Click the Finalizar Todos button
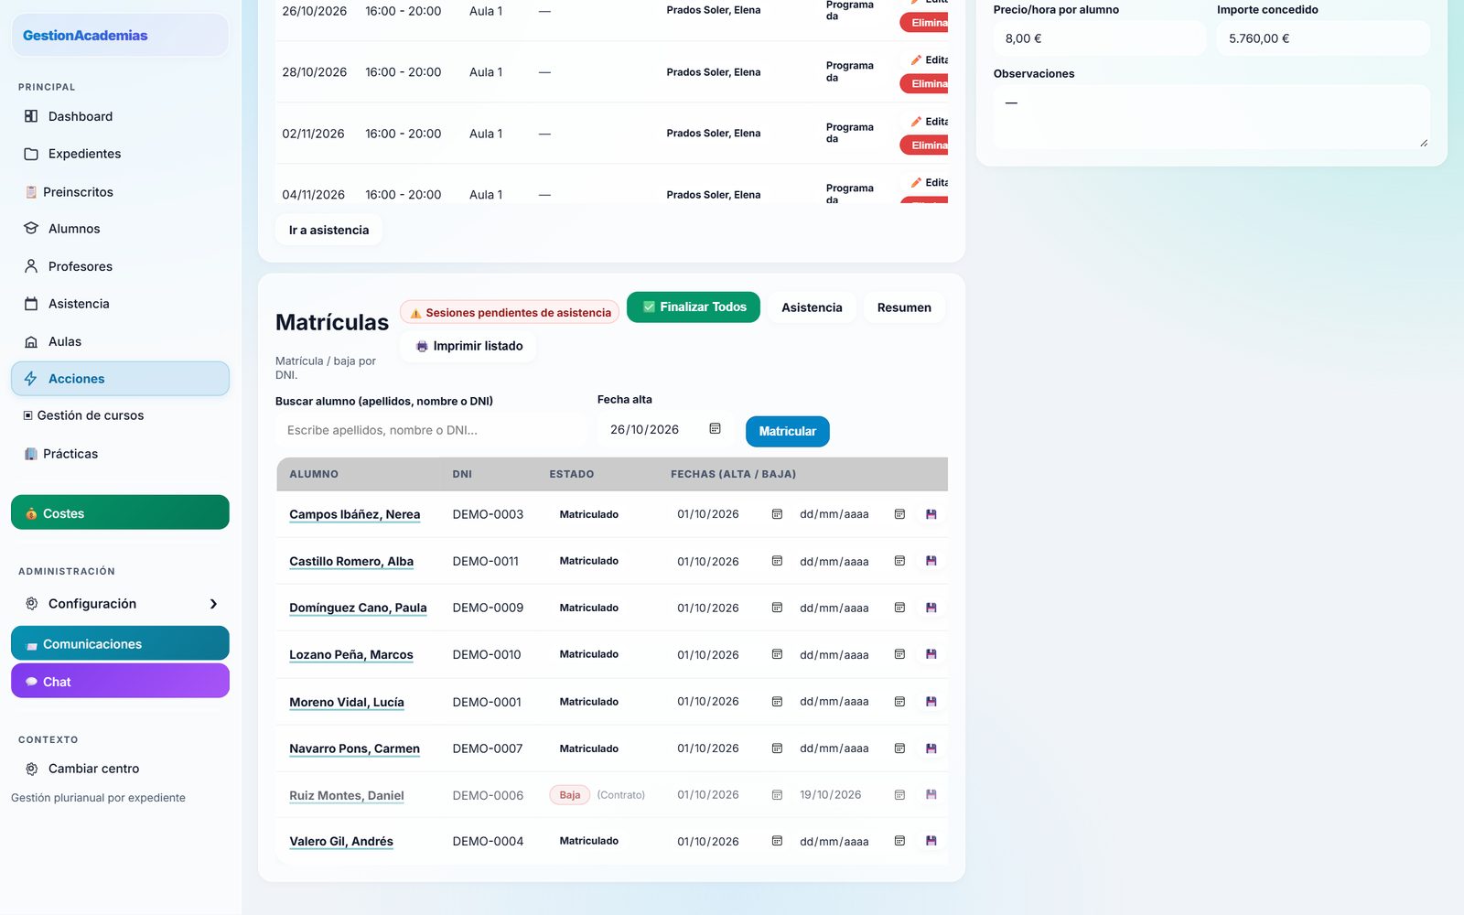 coord(694,307)
